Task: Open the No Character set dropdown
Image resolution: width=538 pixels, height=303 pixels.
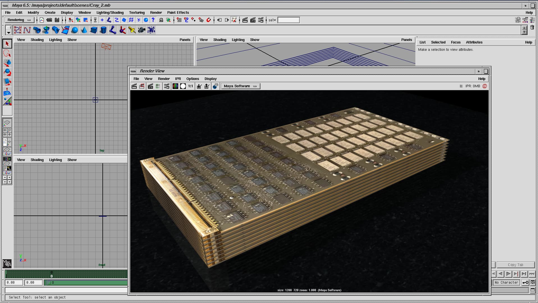Action: [506, 283]
